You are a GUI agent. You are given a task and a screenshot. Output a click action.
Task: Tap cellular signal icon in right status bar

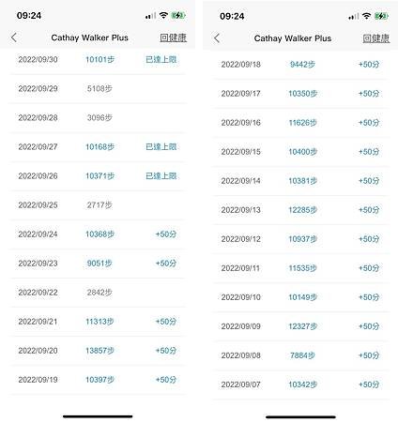(x=354, y=16)
